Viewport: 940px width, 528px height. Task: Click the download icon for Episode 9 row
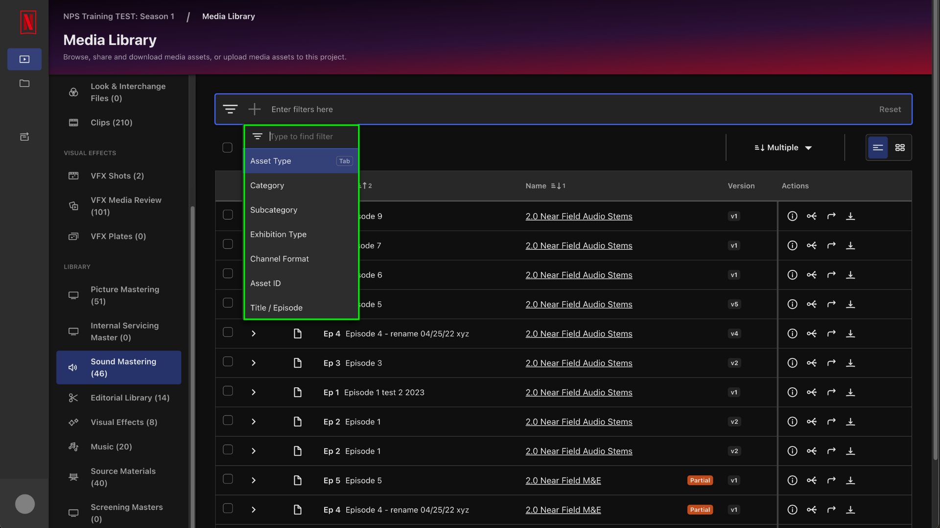[850, 216]
